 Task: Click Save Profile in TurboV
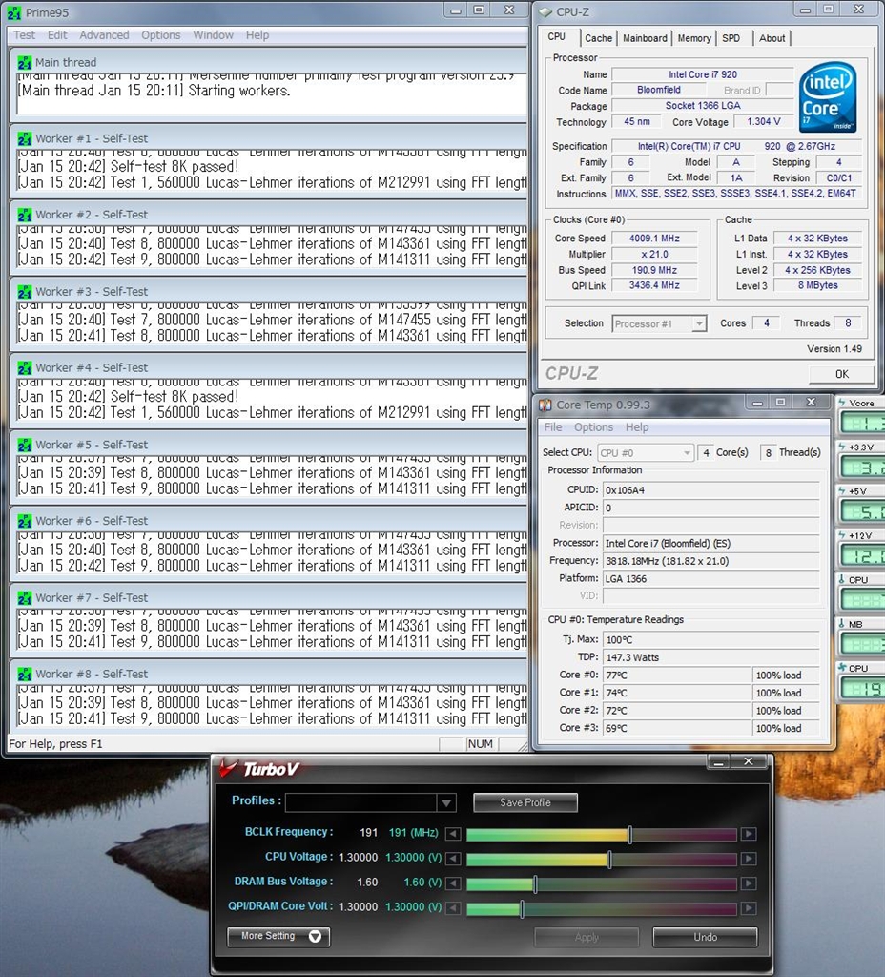pos(525,802)
